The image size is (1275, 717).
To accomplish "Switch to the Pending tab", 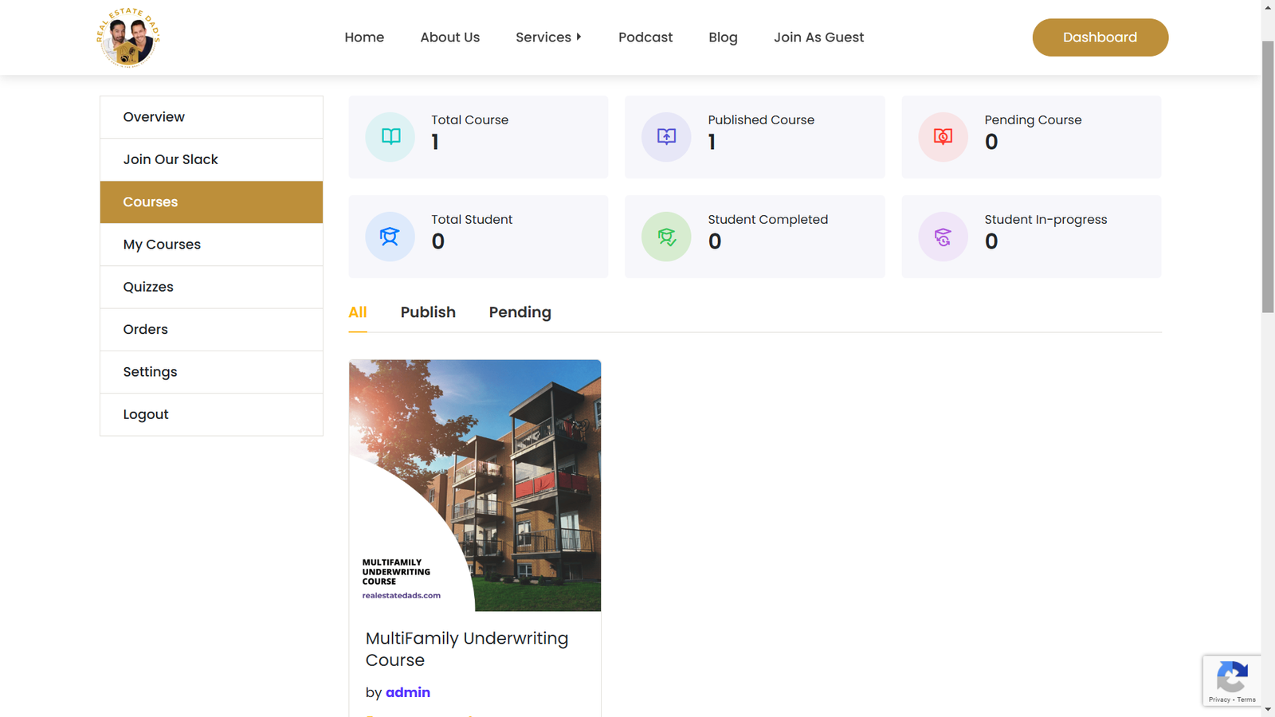I will coord(520,312).
